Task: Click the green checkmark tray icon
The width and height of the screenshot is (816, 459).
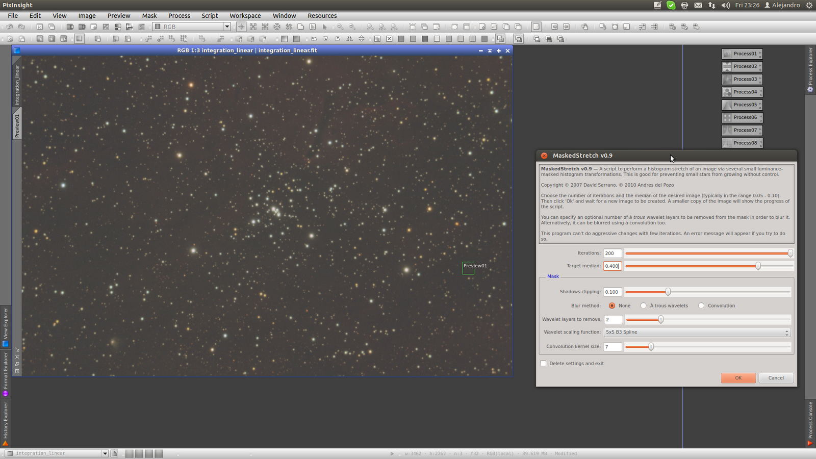Action: point(671,5)
